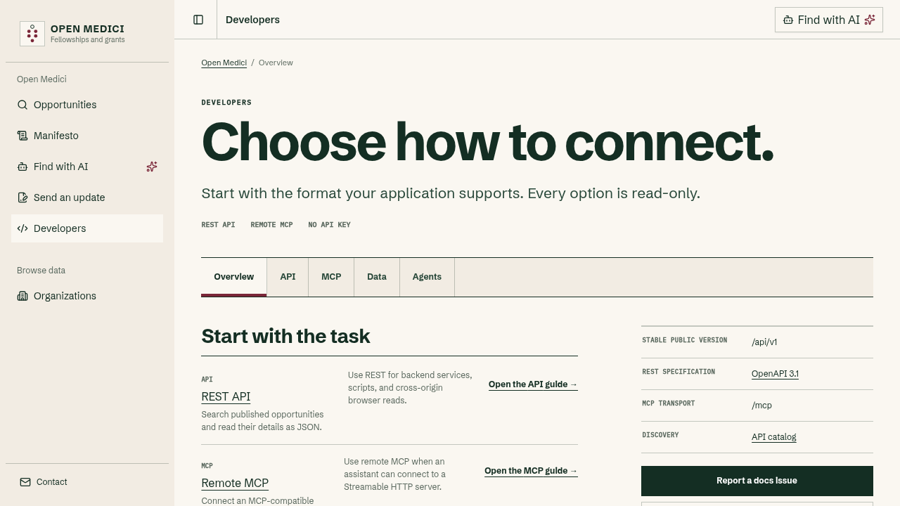Viewport: 900px width, 506px height.
Task: Click the /mcp transport value
Action: (761, 406)
